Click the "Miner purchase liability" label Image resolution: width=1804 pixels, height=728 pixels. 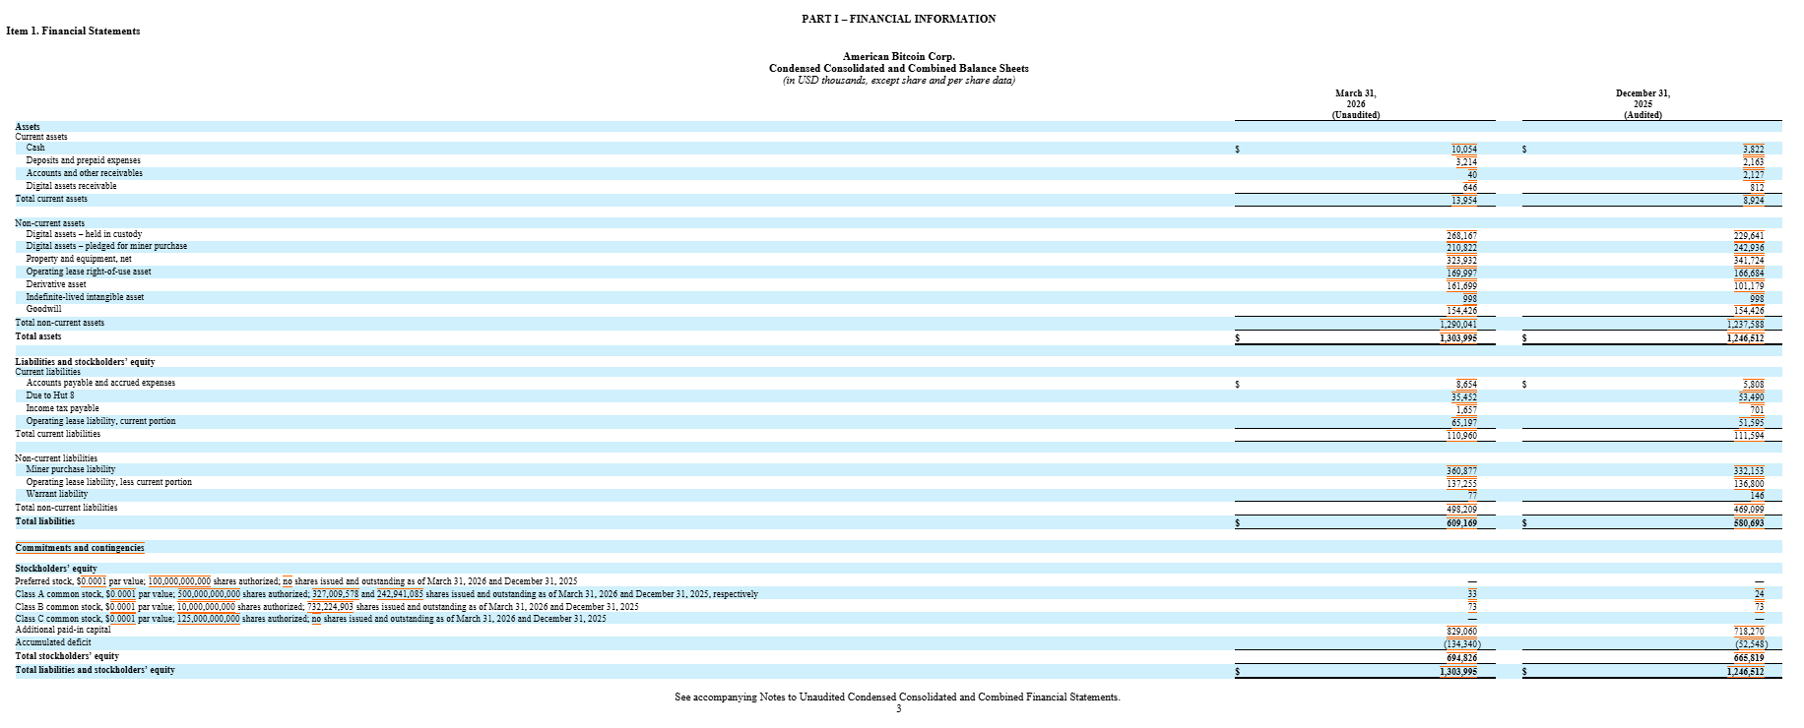point(71,469)
